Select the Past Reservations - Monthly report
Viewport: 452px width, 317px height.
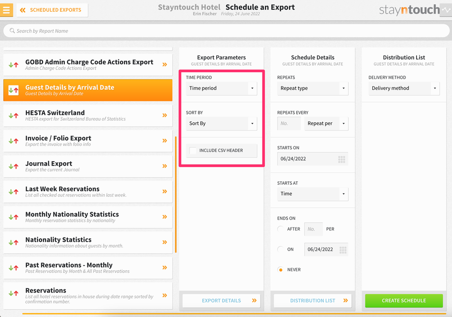click(88, 268)
